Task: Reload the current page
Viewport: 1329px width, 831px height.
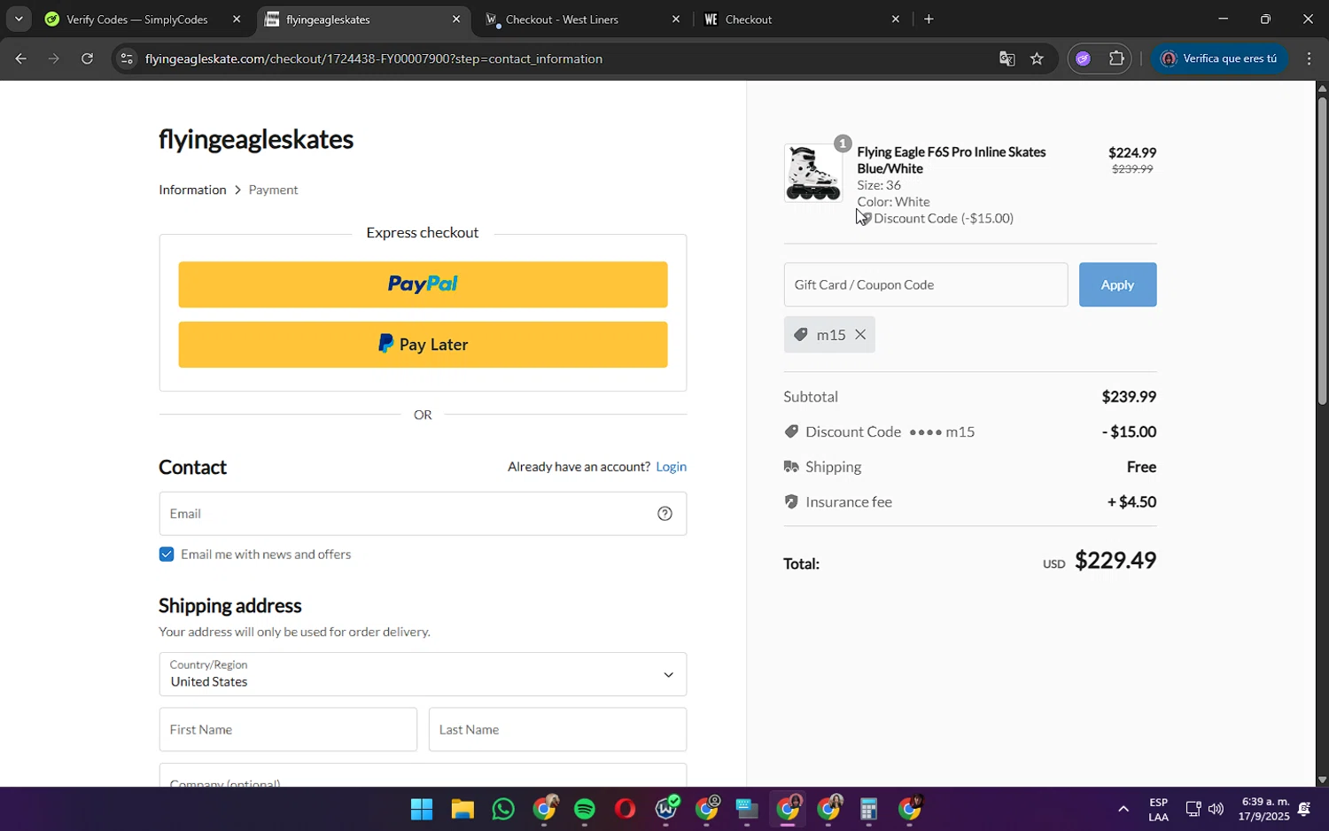Action: pyautogui.click(x=87, y=59)
